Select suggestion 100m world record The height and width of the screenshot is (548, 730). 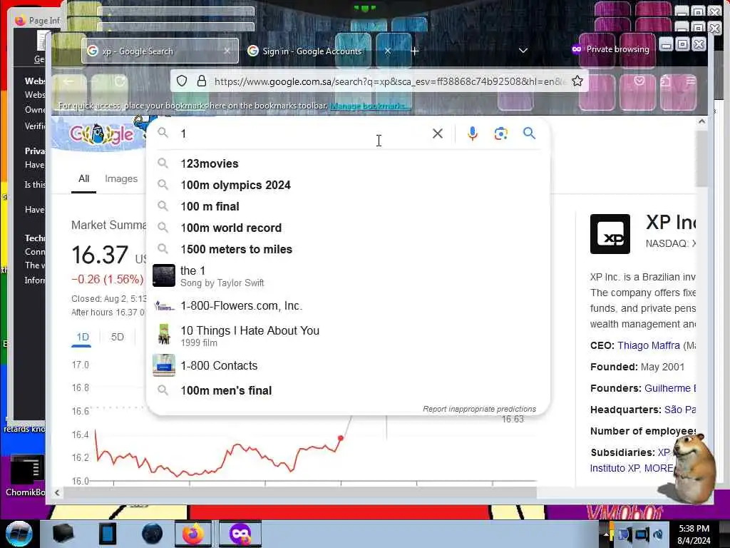click(348, 228)
